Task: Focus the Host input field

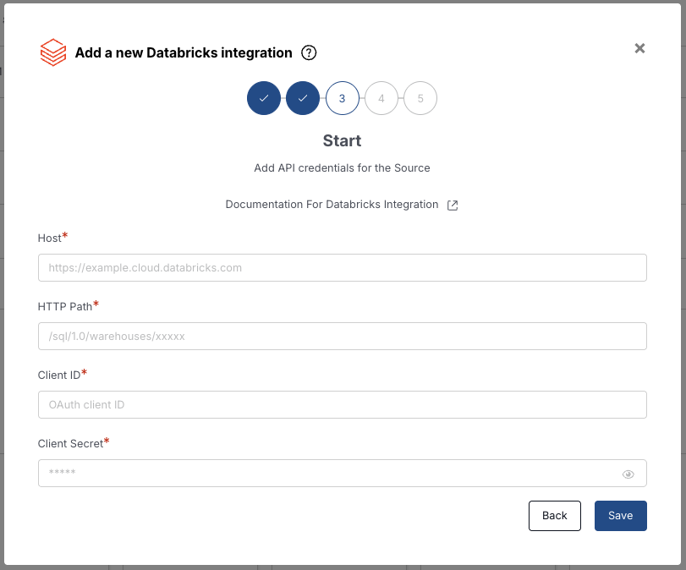Action: coord(342,268)
